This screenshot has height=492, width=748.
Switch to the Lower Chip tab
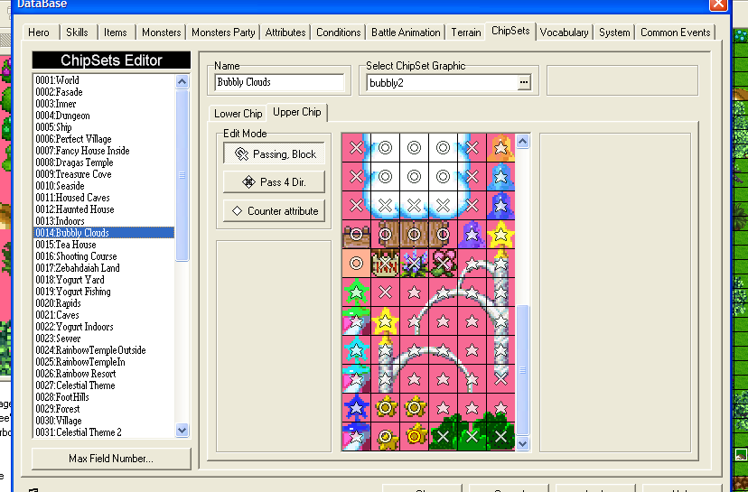[x=238, y=114]
